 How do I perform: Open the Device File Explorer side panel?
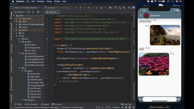(x=134, y=91)
